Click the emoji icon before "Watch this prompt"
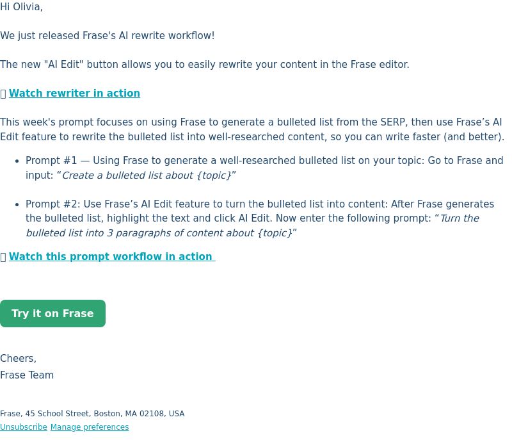This screenshot has height=440, width=512. coord(3,257)
